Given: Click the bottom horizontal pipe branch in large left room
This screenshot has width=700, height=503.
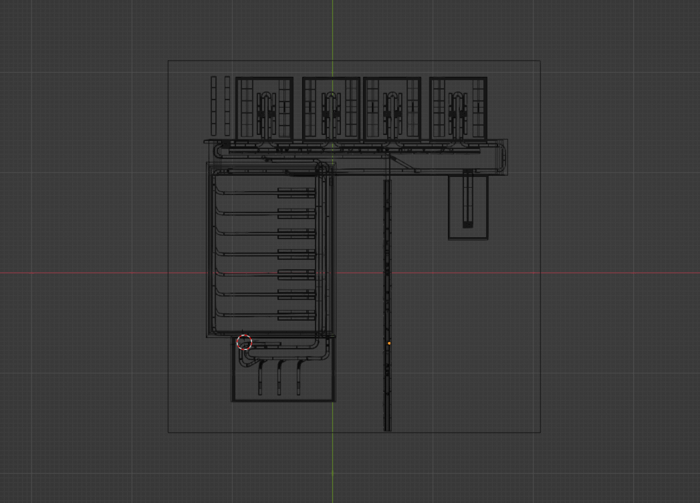Looking at the screenshot, I should tap(247, 314).
